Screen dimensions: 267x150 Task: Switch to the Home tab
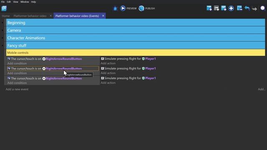[x=6, y=16]
